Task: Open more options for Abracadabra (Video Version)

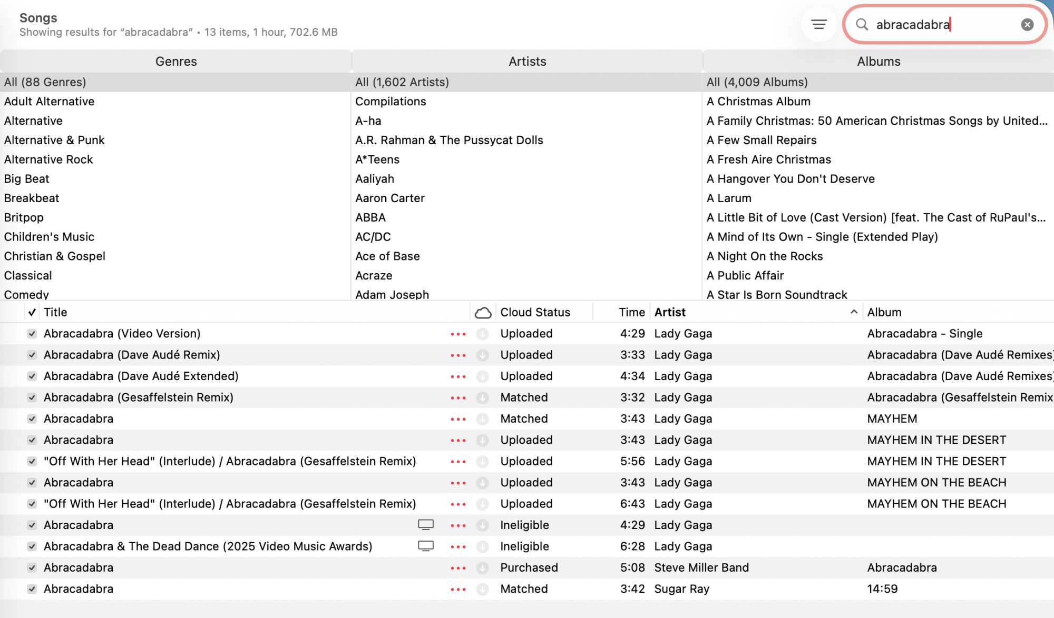Action: coord(458,334)
